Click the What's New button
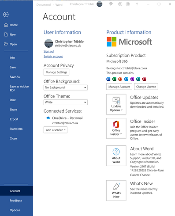This screenshot has height=216, width=175. (116, 190)
